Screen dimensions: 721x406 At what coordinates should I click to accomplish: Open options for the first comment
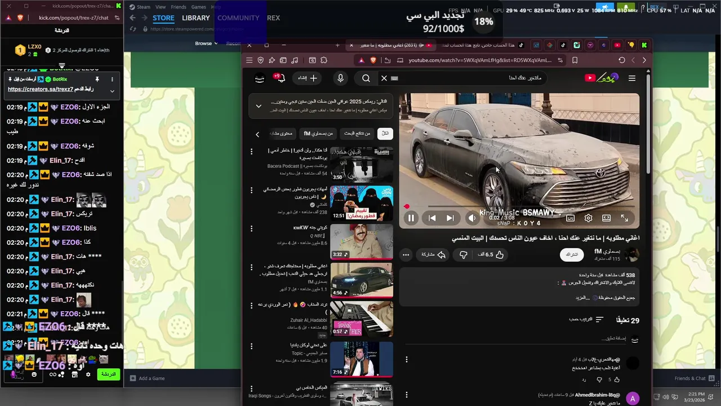pos(406,359)
